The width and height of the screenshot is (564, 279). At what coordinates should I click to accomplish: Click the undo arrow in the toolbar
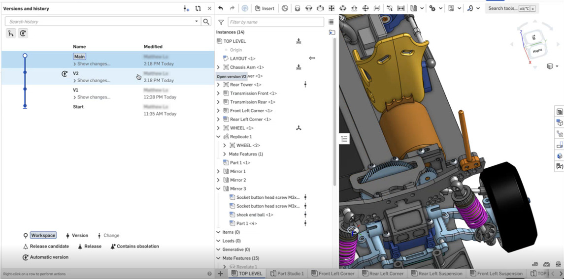pyautogui.click(x=221, y=8)
